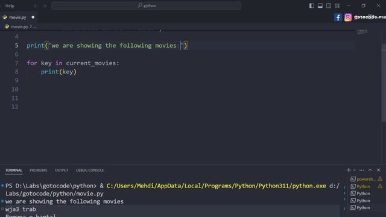The image size is (386, 217).
Task: Open the launch profile dropdown arrow
Action: (354, 170)
